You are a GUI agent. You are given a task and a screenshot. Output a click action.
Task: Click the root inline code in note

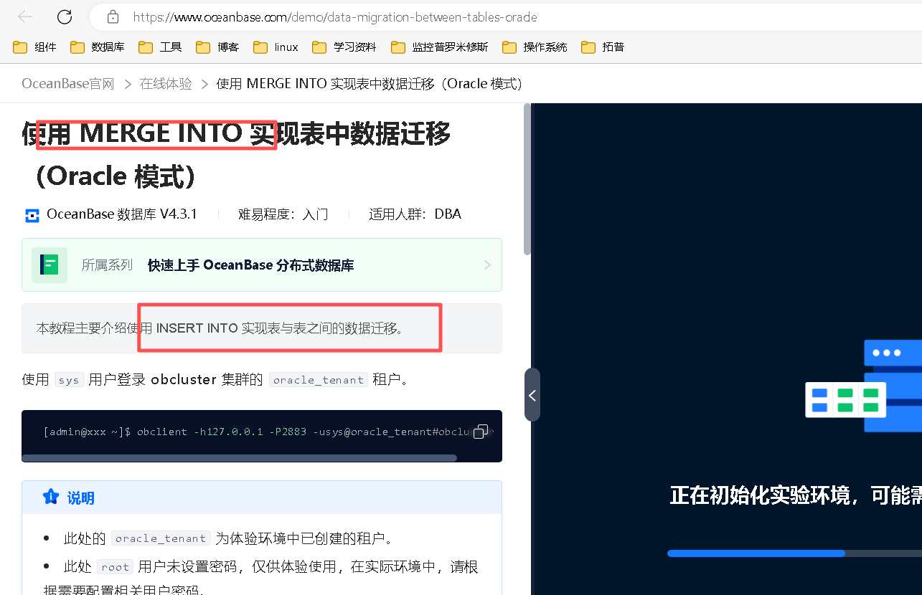click(x=115, y=567)
